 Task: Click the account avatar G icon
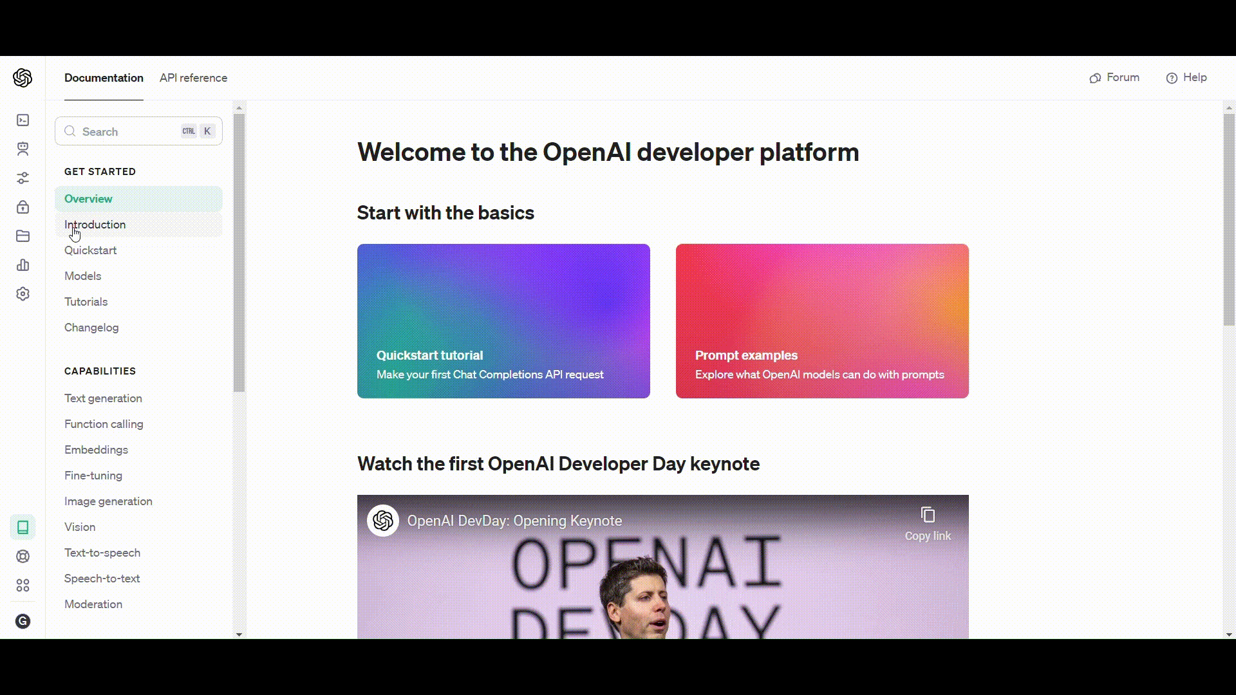pos(23,621)
